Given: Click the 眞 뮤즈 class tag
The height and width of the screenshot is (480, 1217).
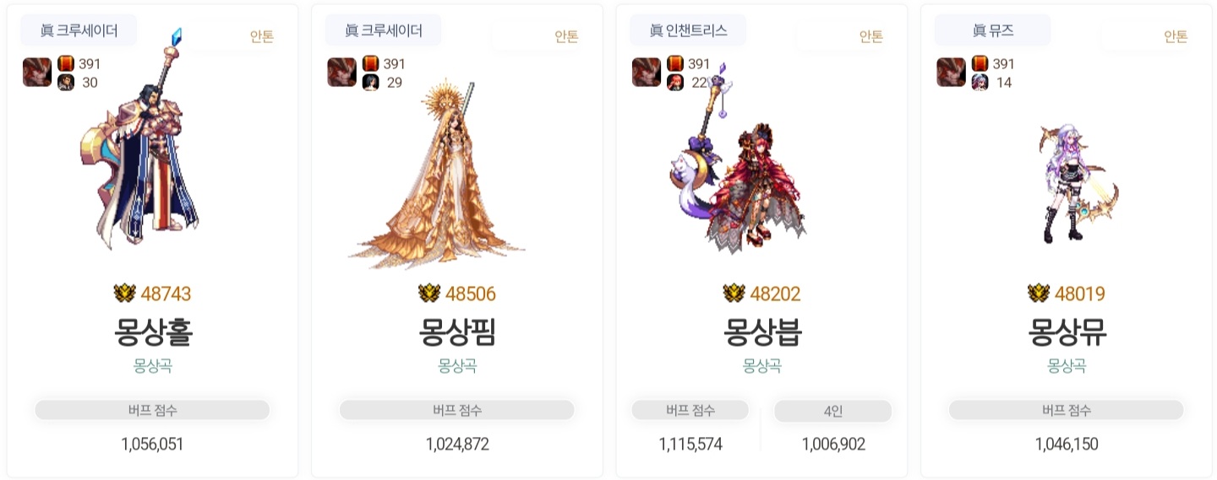Looking at the screenshot, I should 992,30.
